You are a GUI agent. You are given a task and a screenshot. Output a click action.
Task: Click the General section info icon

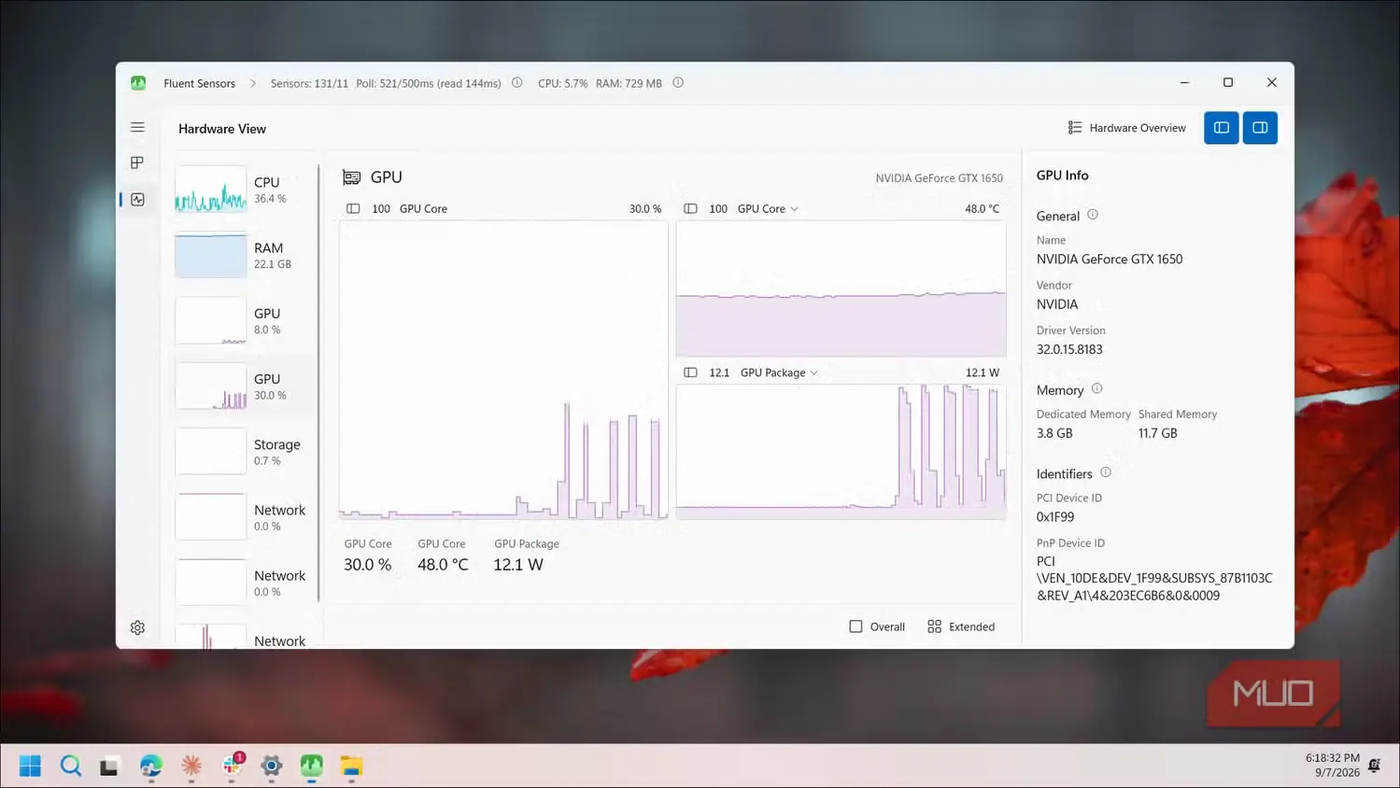pos(1093,215)
